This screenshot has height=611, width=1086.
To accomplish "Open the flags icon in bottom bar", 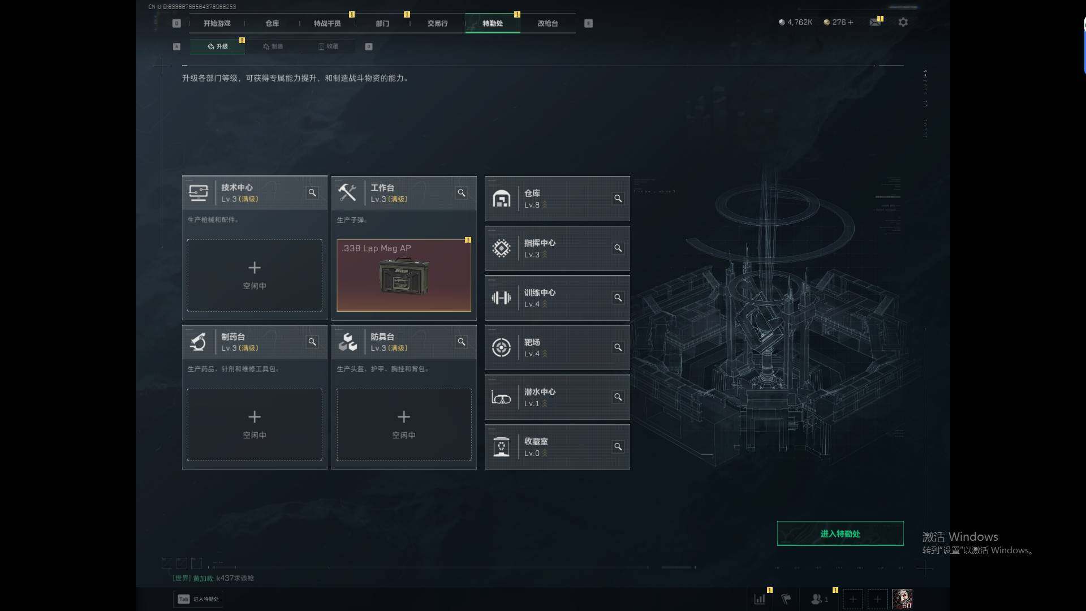I will tap(786, 599).
